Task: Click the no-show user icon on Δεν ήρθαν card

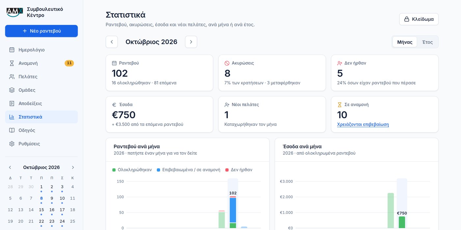Action: [x=339, y=63]
